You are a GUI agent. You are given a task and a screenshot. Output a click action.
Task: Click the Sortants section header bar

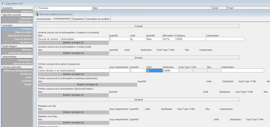point(139,99)
